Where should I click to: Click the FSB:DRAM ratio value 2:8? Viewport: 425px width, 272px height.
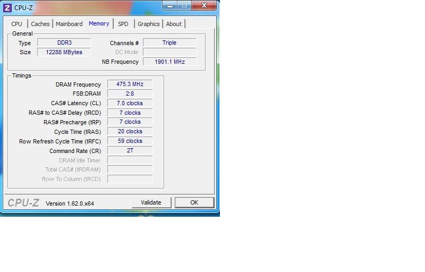click(x=130, y=93)
